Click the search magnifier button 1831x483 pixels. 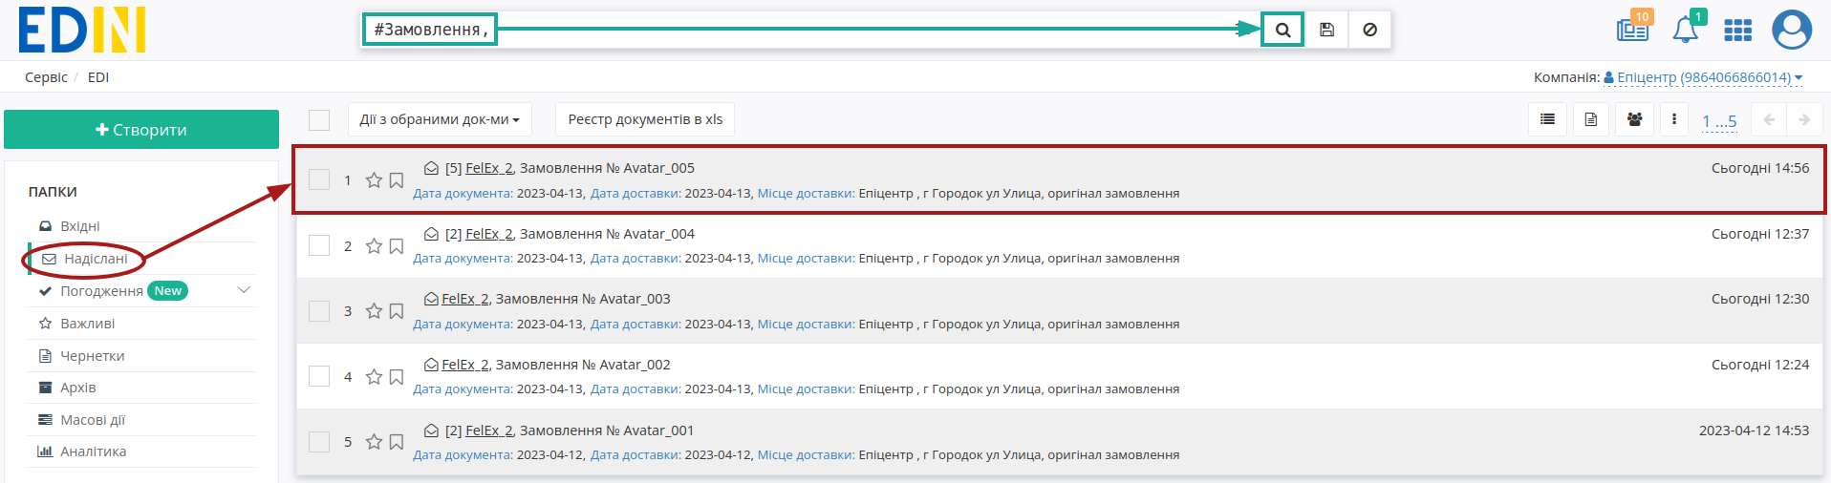coord(1282,30)
